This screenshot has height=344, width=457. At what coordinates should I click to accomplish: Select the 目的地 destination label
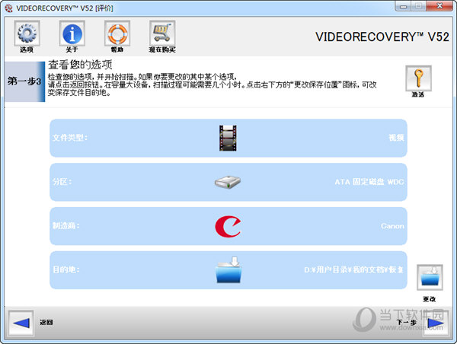pos(66,269)
